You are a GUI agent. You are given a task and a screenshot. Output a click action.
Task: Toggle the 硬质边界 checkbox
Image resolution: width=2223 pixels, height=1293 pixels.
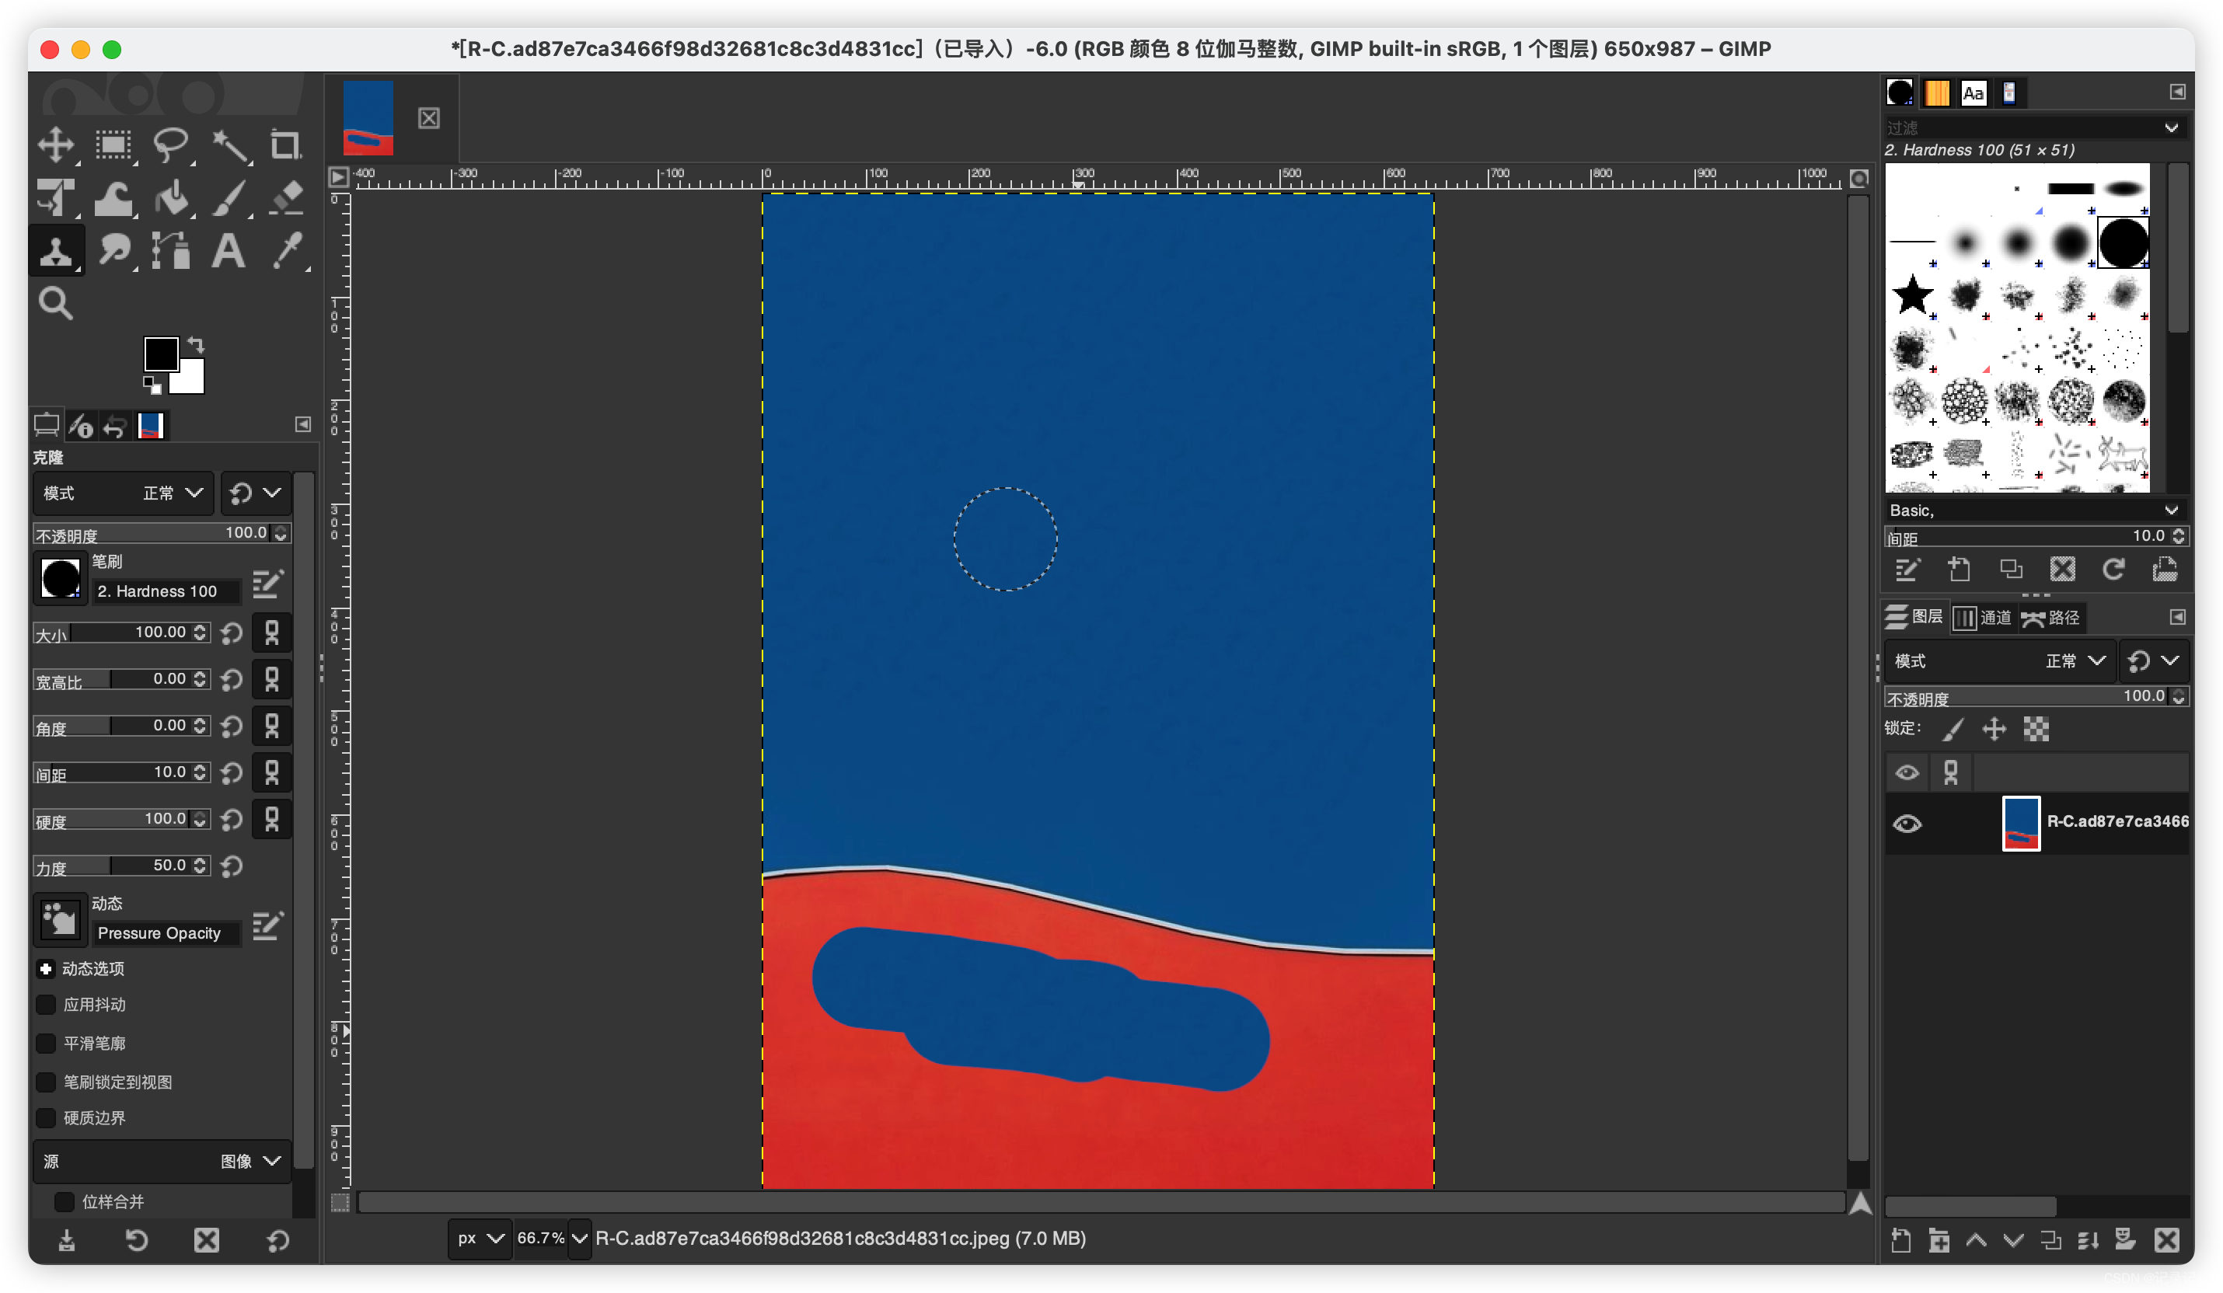pyautogui.click(x=46, y=1117)
